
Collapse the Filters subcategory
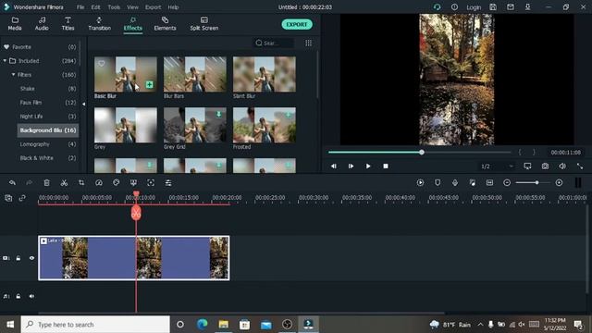(x=13, y=75)
